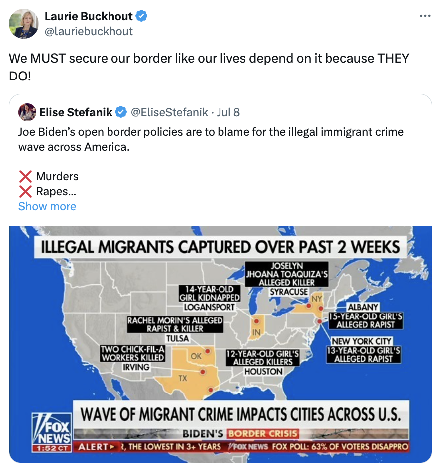
Task: Visit the @lauriebuckhout handle
Action: click(x=89, y=31)
